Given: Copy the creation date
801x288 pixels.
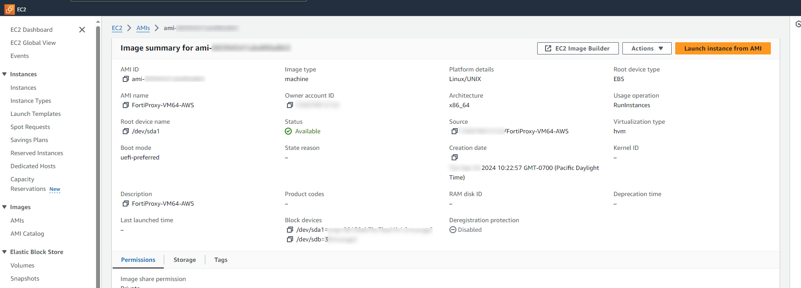Looking at the screenshot, I should pyautogui.click(x=454, y=157).
